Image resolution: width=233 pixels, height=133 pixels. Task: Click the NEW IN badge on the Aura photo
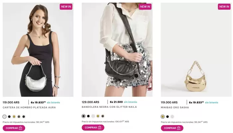tap(66, 7)
